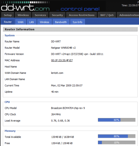The image size is (139, 146).
Task: Click the System section title
Action: tap(10, 35)
